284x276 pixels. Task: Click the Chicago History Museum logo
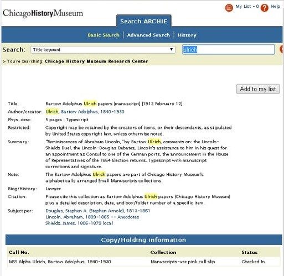43,13
